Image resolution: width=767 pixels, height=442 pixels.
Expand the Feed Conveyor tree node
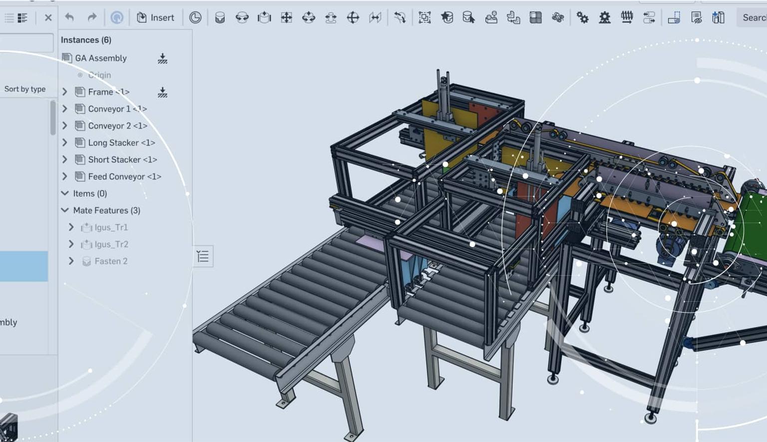click(x=65, y=176)
